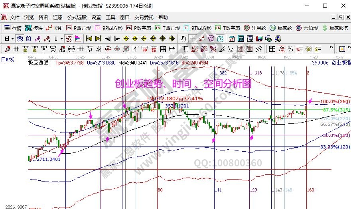Screen dimensions: 351x209
Task: Click the percent sign drawing tool
Action: pyautogui.click(x=290, y=49)
